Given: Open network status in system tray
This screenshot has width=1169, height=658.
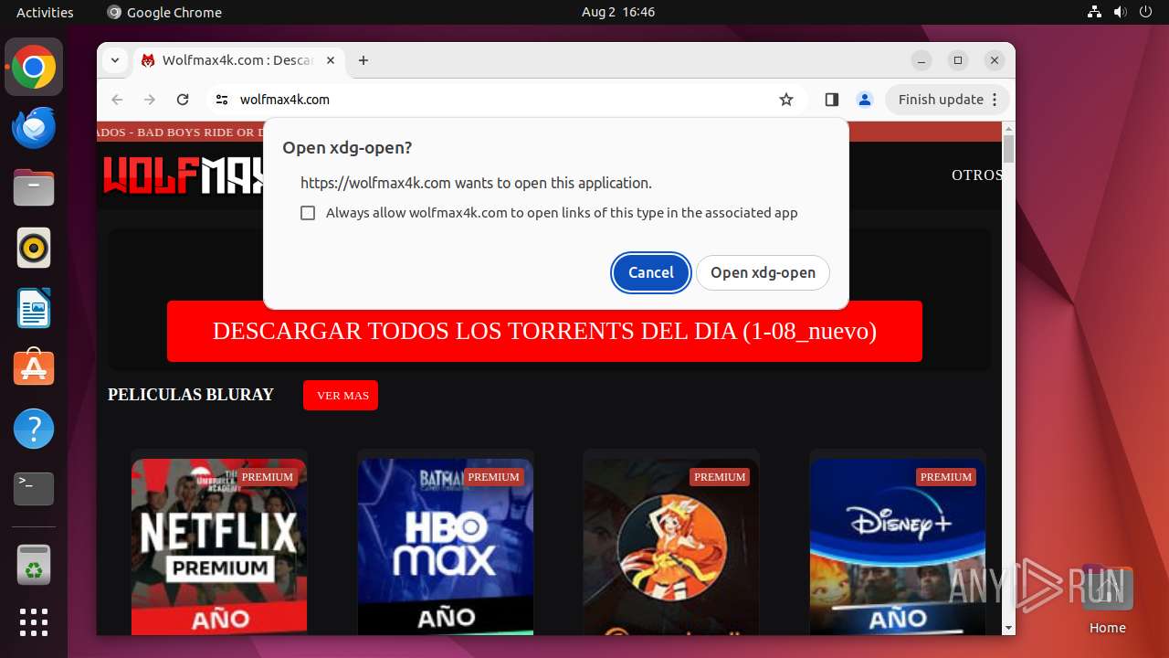Looking at the screenshot, I should [x=1095, y=12].
